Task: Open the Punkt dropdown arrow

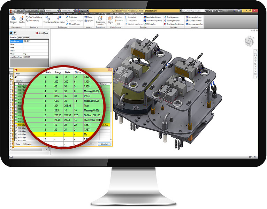Action: point(123,21)
